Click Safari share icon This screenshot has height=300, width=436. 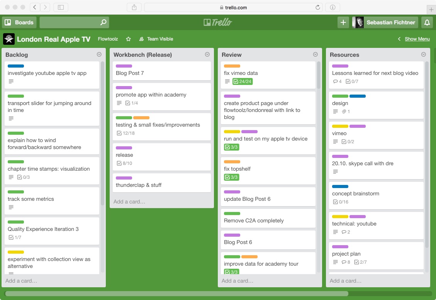[134, 7]
